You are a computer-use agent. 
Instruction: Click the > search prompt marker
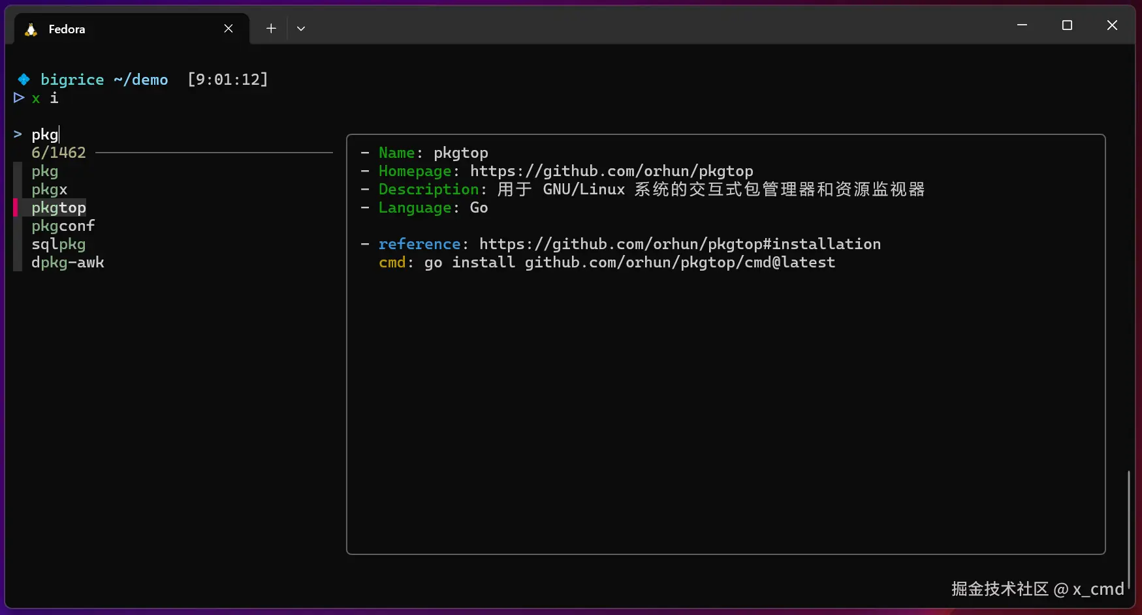click(x=18, y=134)
